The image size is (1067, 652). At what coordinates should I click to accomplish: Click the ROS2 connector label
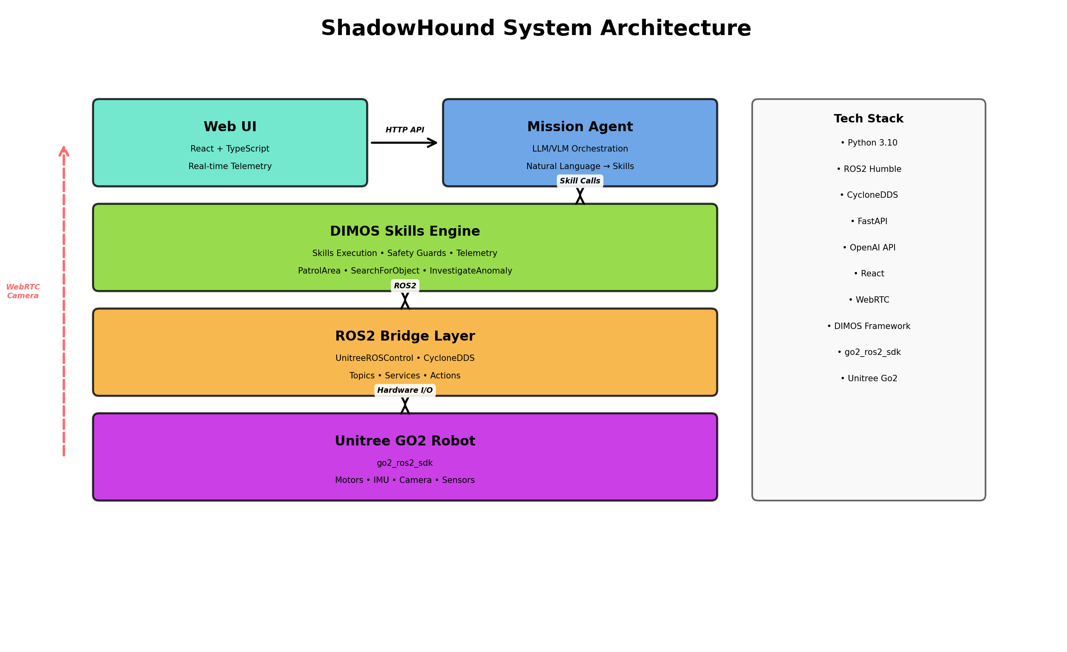point(405,285)
